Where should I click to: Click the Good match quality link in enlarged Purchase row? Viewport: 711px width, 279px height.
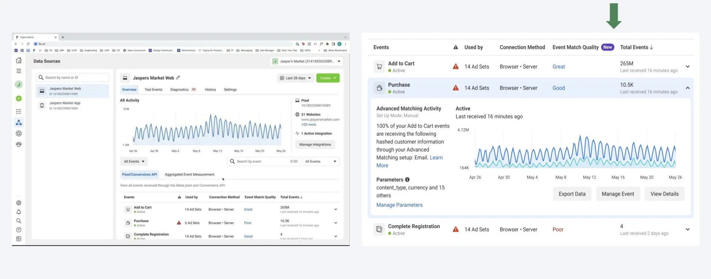click(x=559, y=88)
